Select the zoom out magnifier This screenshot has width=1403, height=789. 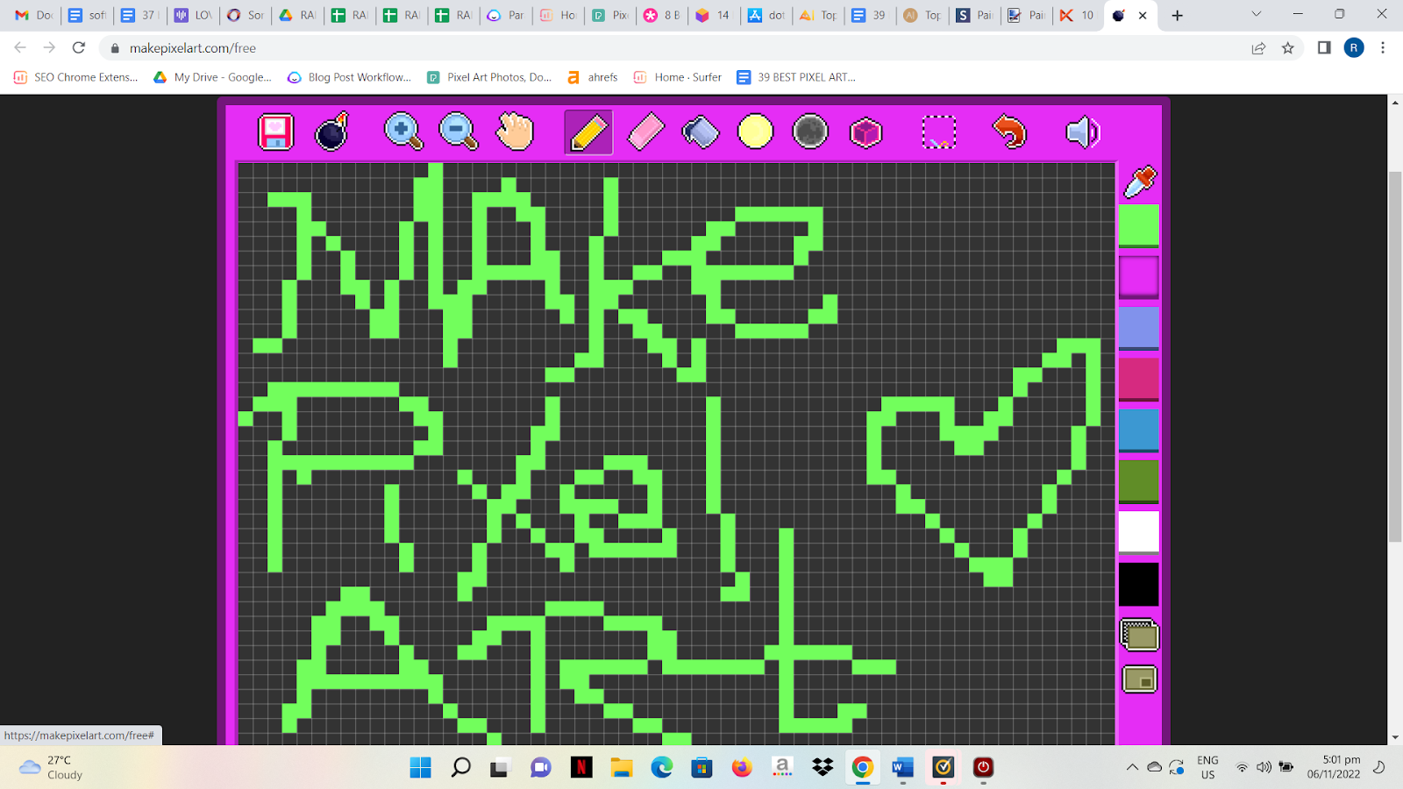(x=458, y=132)
